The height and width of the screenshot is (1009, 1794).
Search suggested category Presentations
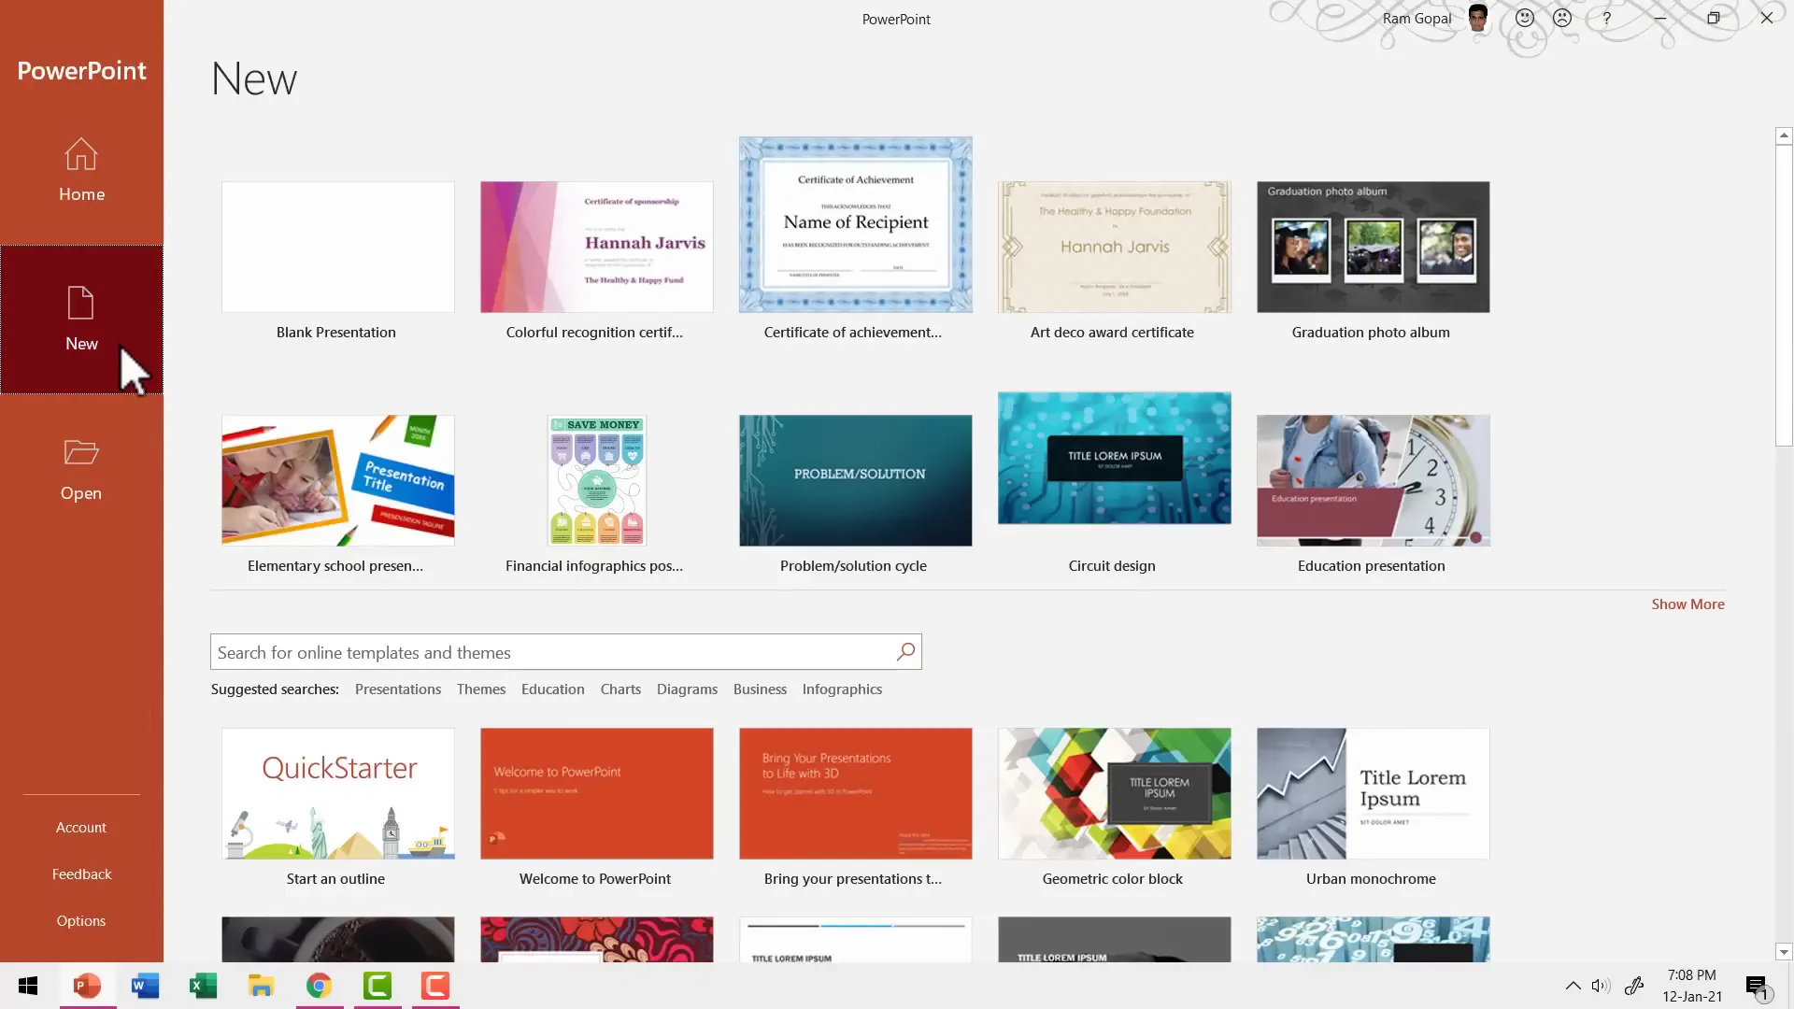pyautogui.click(x=398, y=689)
